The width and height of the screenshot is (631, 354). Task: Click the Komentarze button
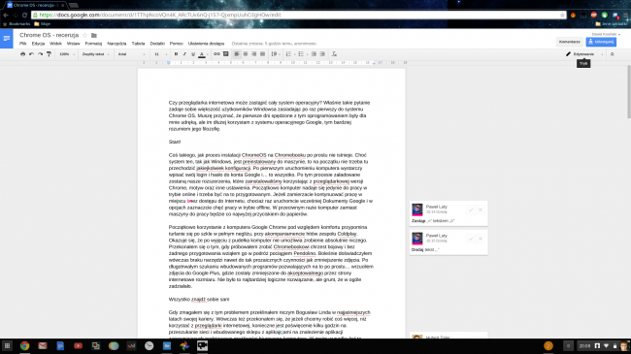point(570,42)
